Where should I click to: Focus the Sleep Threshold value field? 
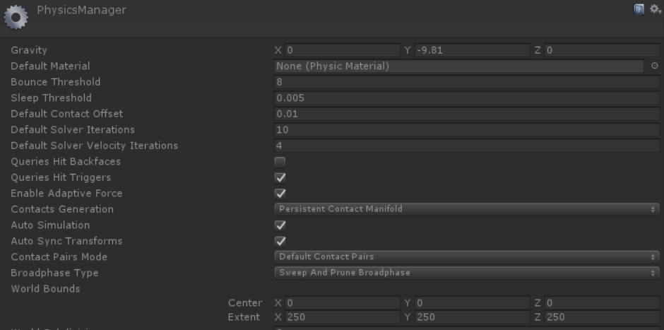[466, 98]
